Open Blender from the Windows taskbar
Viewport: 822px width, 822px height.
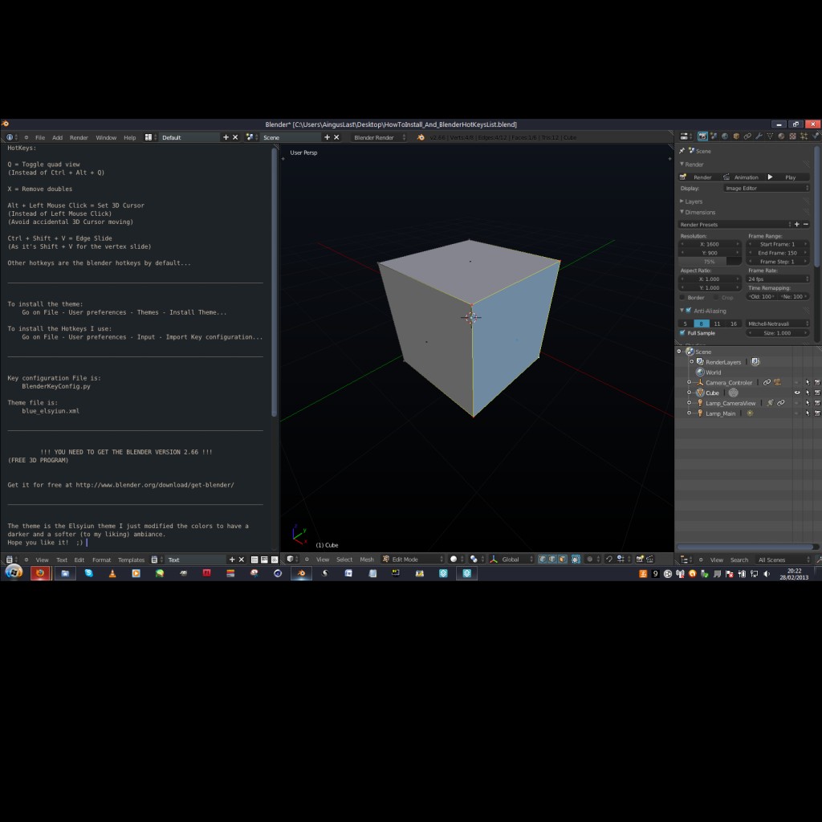300,573
